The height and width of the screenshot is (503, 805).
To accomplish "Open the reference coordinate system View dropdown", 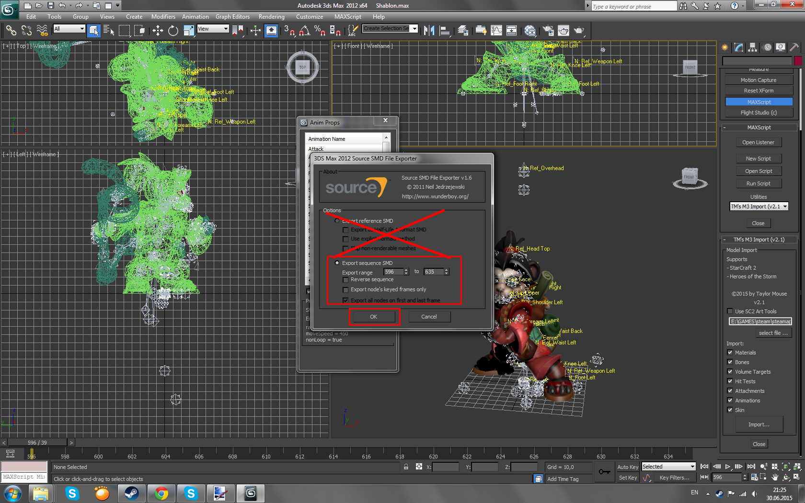I will click(213, 29).
